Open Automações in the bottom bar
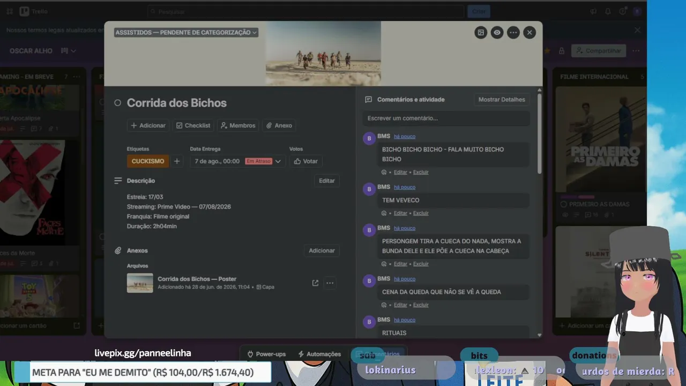The width and height of the screenshot is (686, 386). pyautogui.click(x=319, y=354)
